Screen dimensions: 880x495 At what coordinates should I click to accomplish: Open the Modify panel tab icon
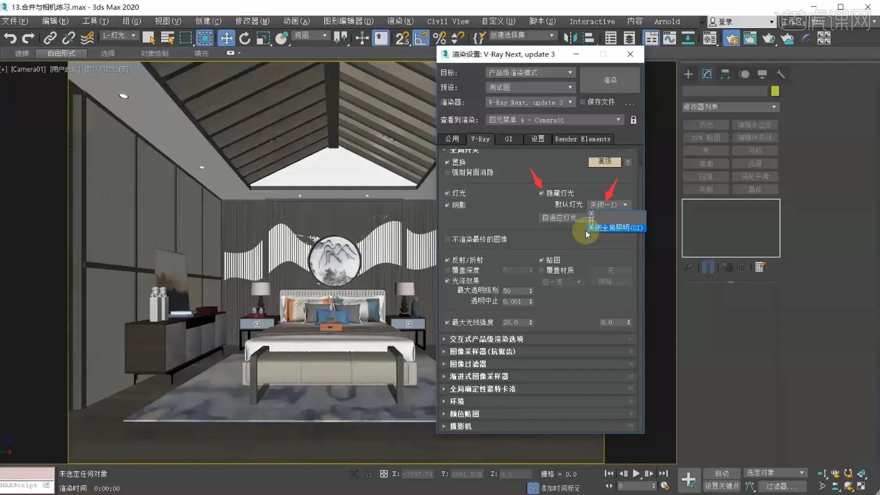(x=707, y=74)
